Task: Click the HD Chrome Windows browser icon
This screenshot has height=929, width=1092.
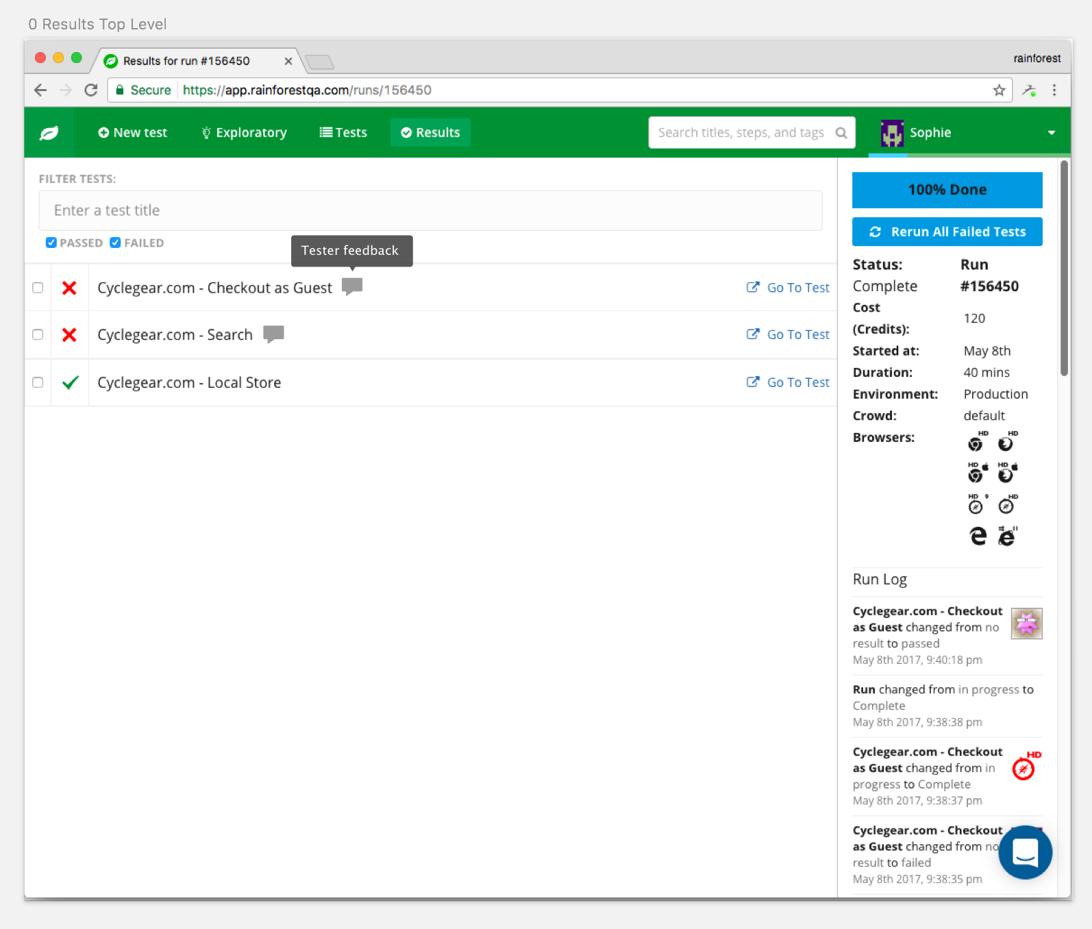Action: coord(977,442)
